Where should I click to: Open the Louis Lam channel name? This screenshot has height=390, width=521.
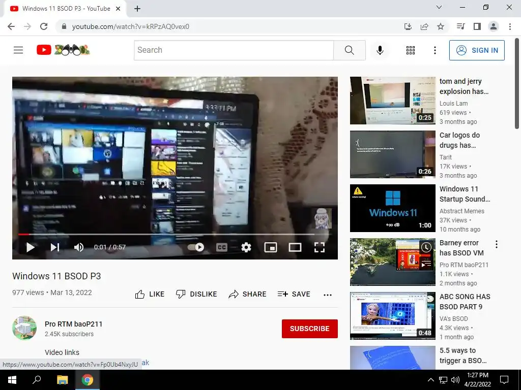click(453, 104)
